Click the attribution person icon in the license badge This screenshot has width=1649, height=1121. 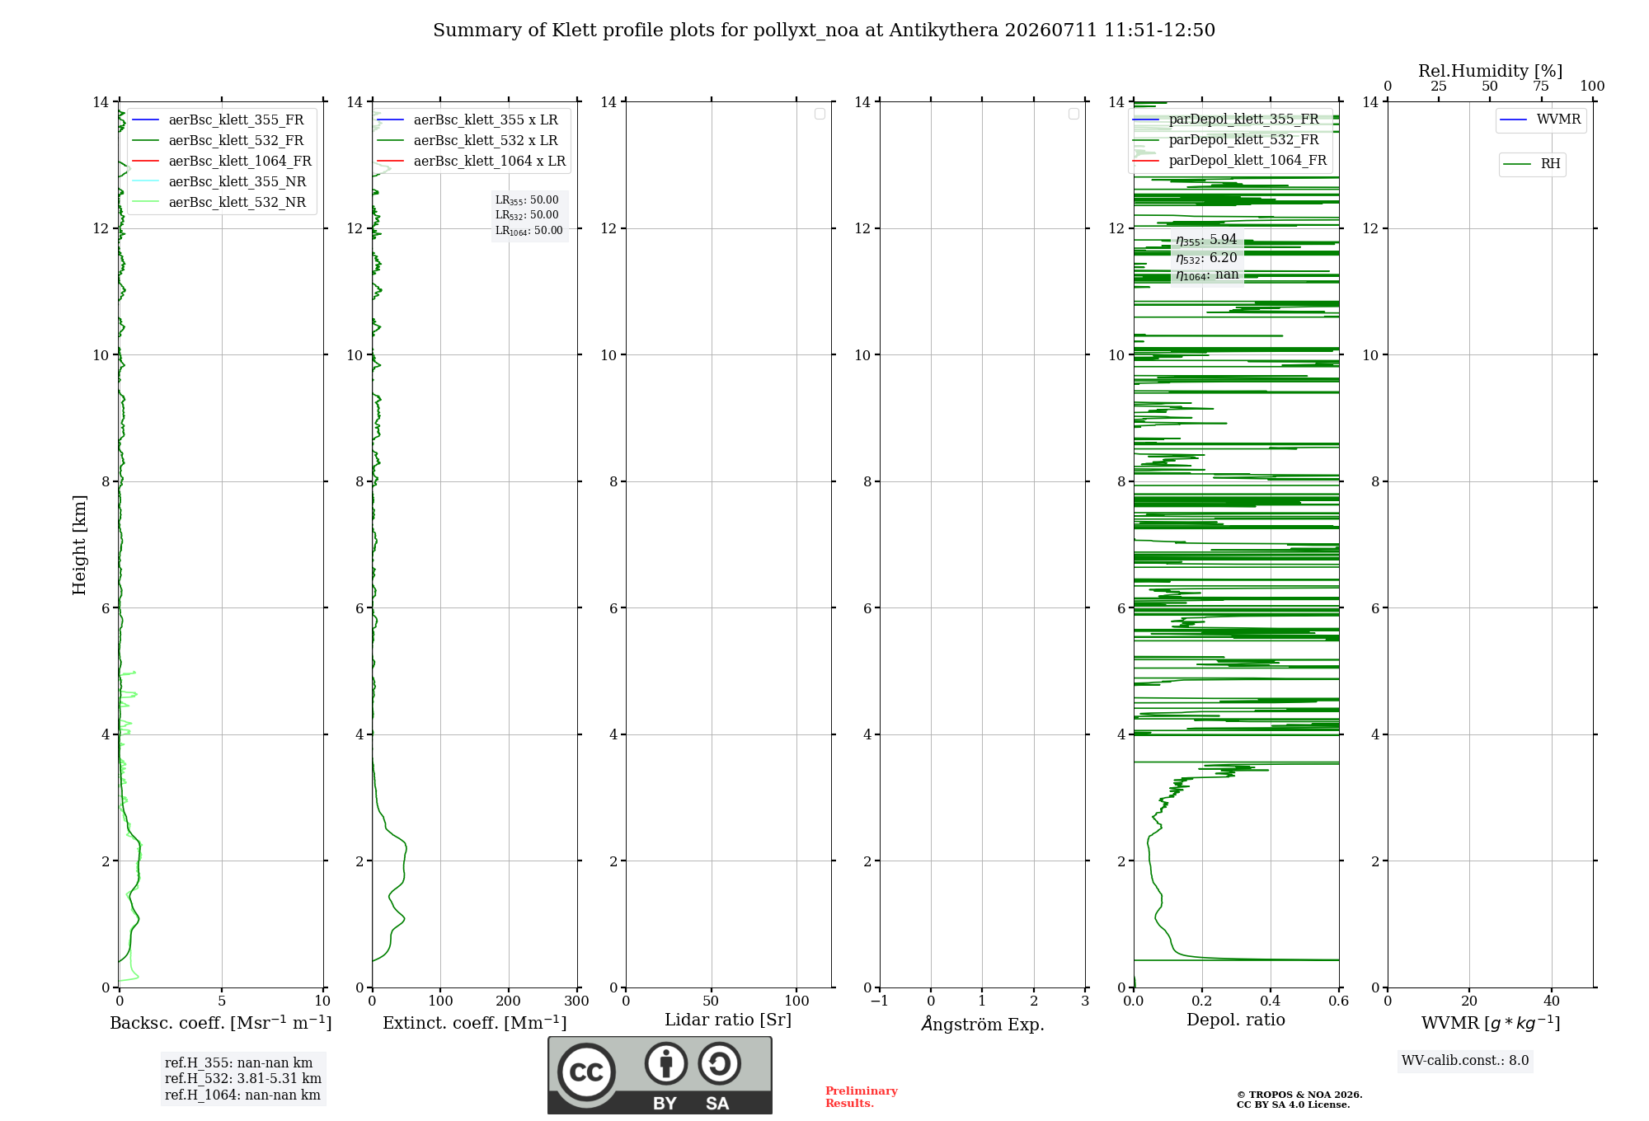click(666, 1063)
